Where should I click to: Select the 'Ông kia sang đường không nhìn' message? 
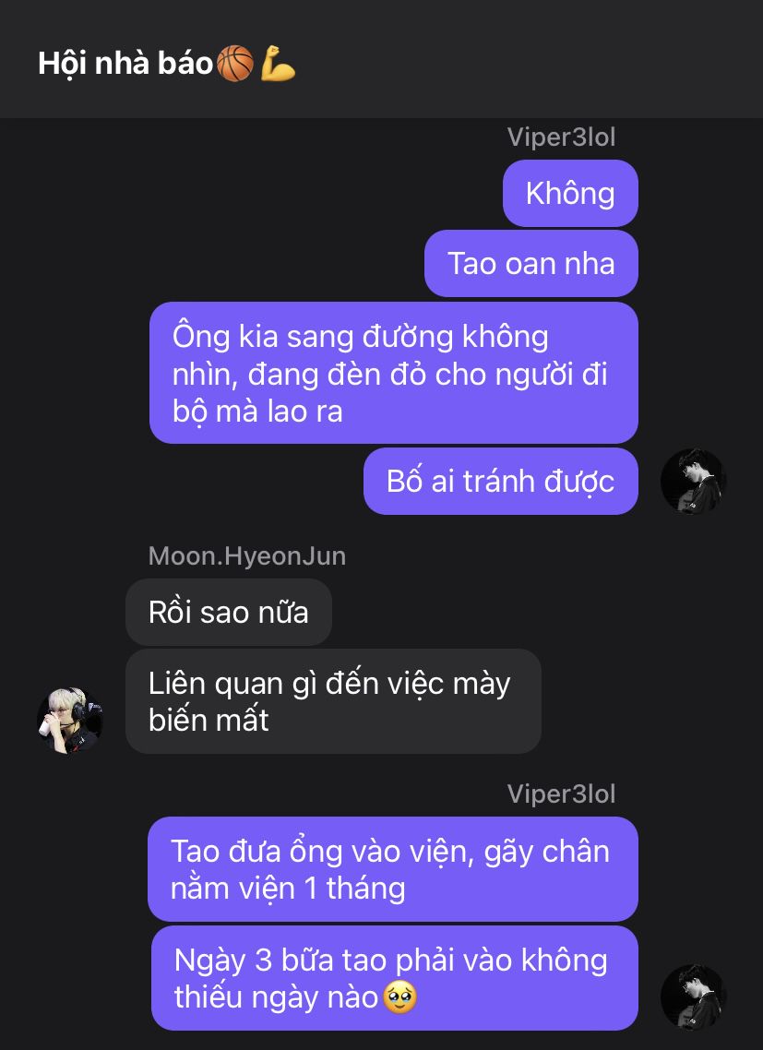click(394, 373)
